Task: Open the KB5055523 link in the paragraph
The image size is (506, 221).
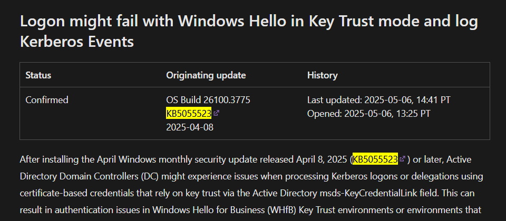Action: click(x=375, y=159)
